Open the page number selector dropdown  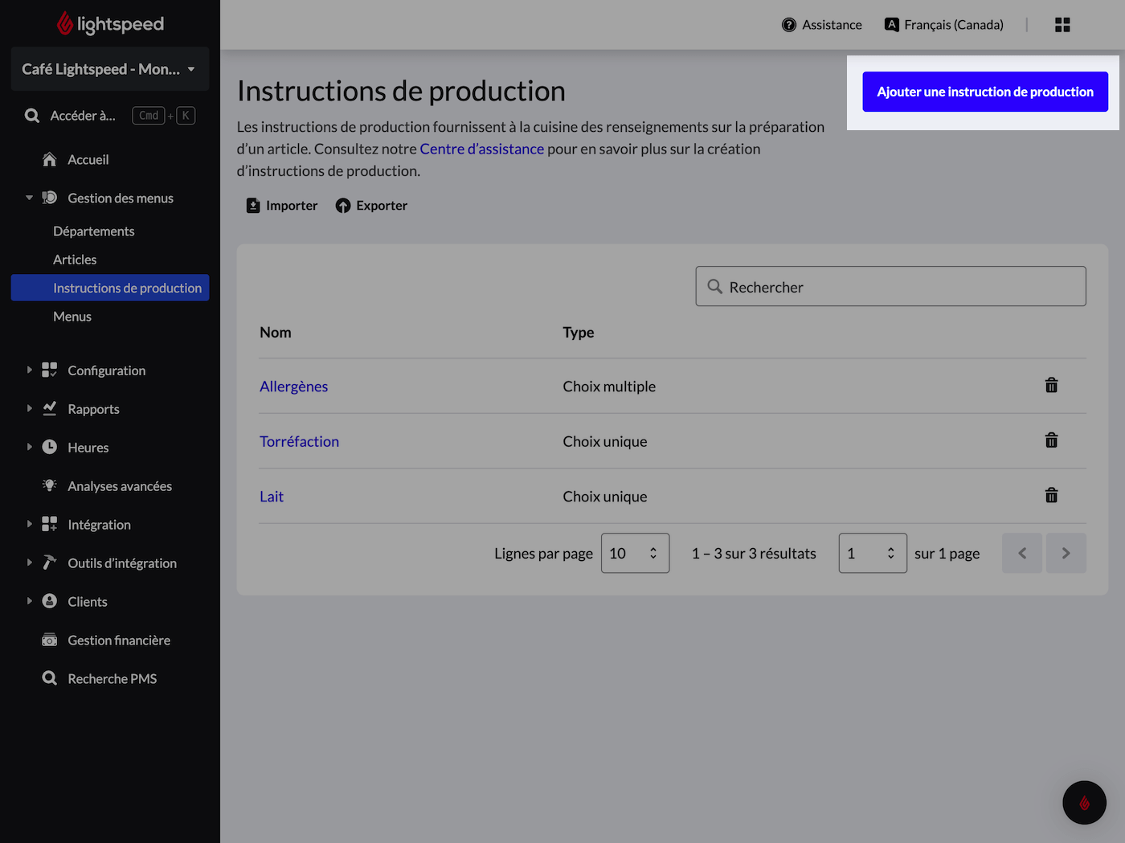click(x=873, y=553)
